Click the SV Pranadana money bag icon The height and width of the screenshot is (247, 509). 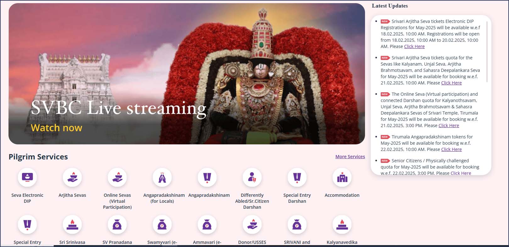pyautogui.click(x=117, y=225)
